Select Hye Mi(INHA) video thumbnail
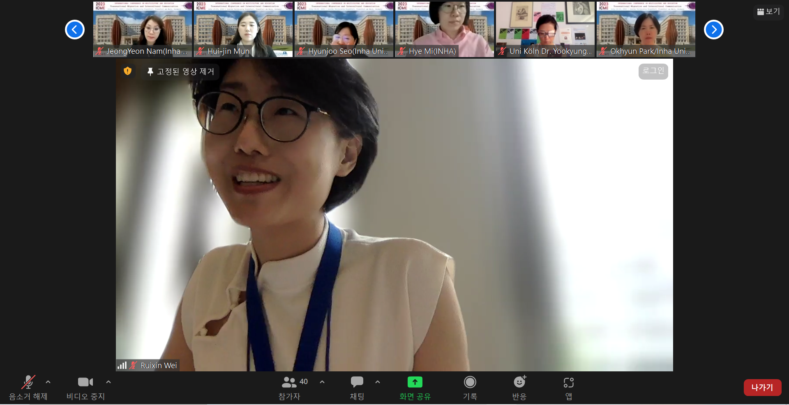 (x=445, y=29)
